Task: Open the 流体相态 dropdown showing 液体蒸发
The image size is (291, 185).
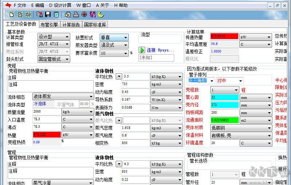Action: (63, 97)
